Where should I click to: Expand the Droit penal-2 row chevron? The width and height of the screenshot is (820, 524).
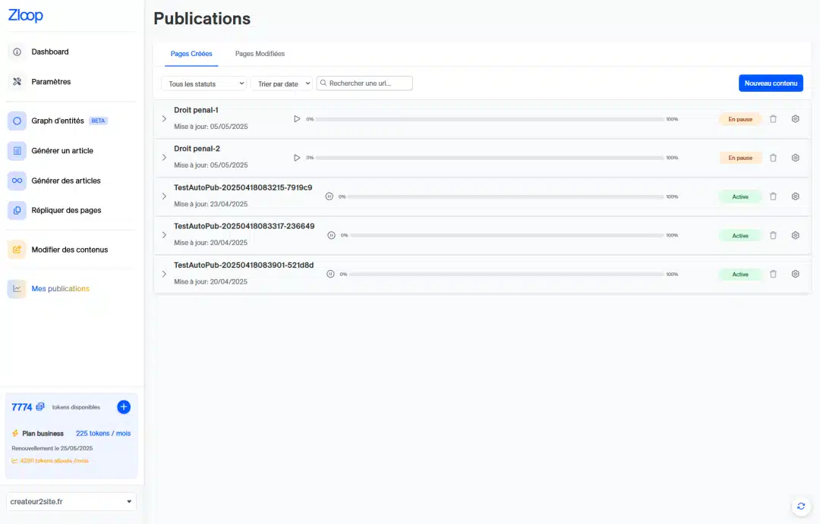[164, 157]
